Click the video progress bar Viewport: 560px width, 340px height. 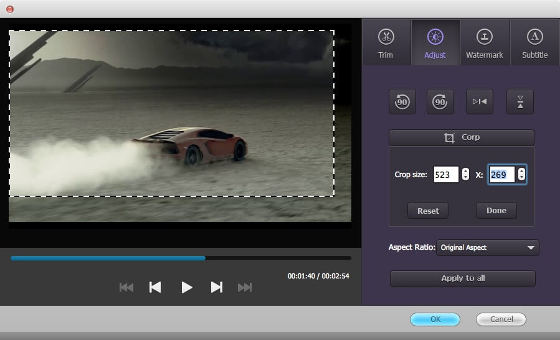[181, 258]
